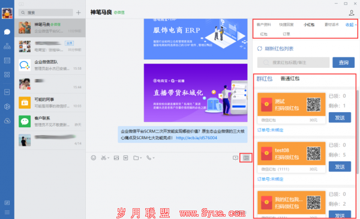Click 订单号:未绑定 under 测试 card
Screen dimensions: 360x219
(270, 130)
